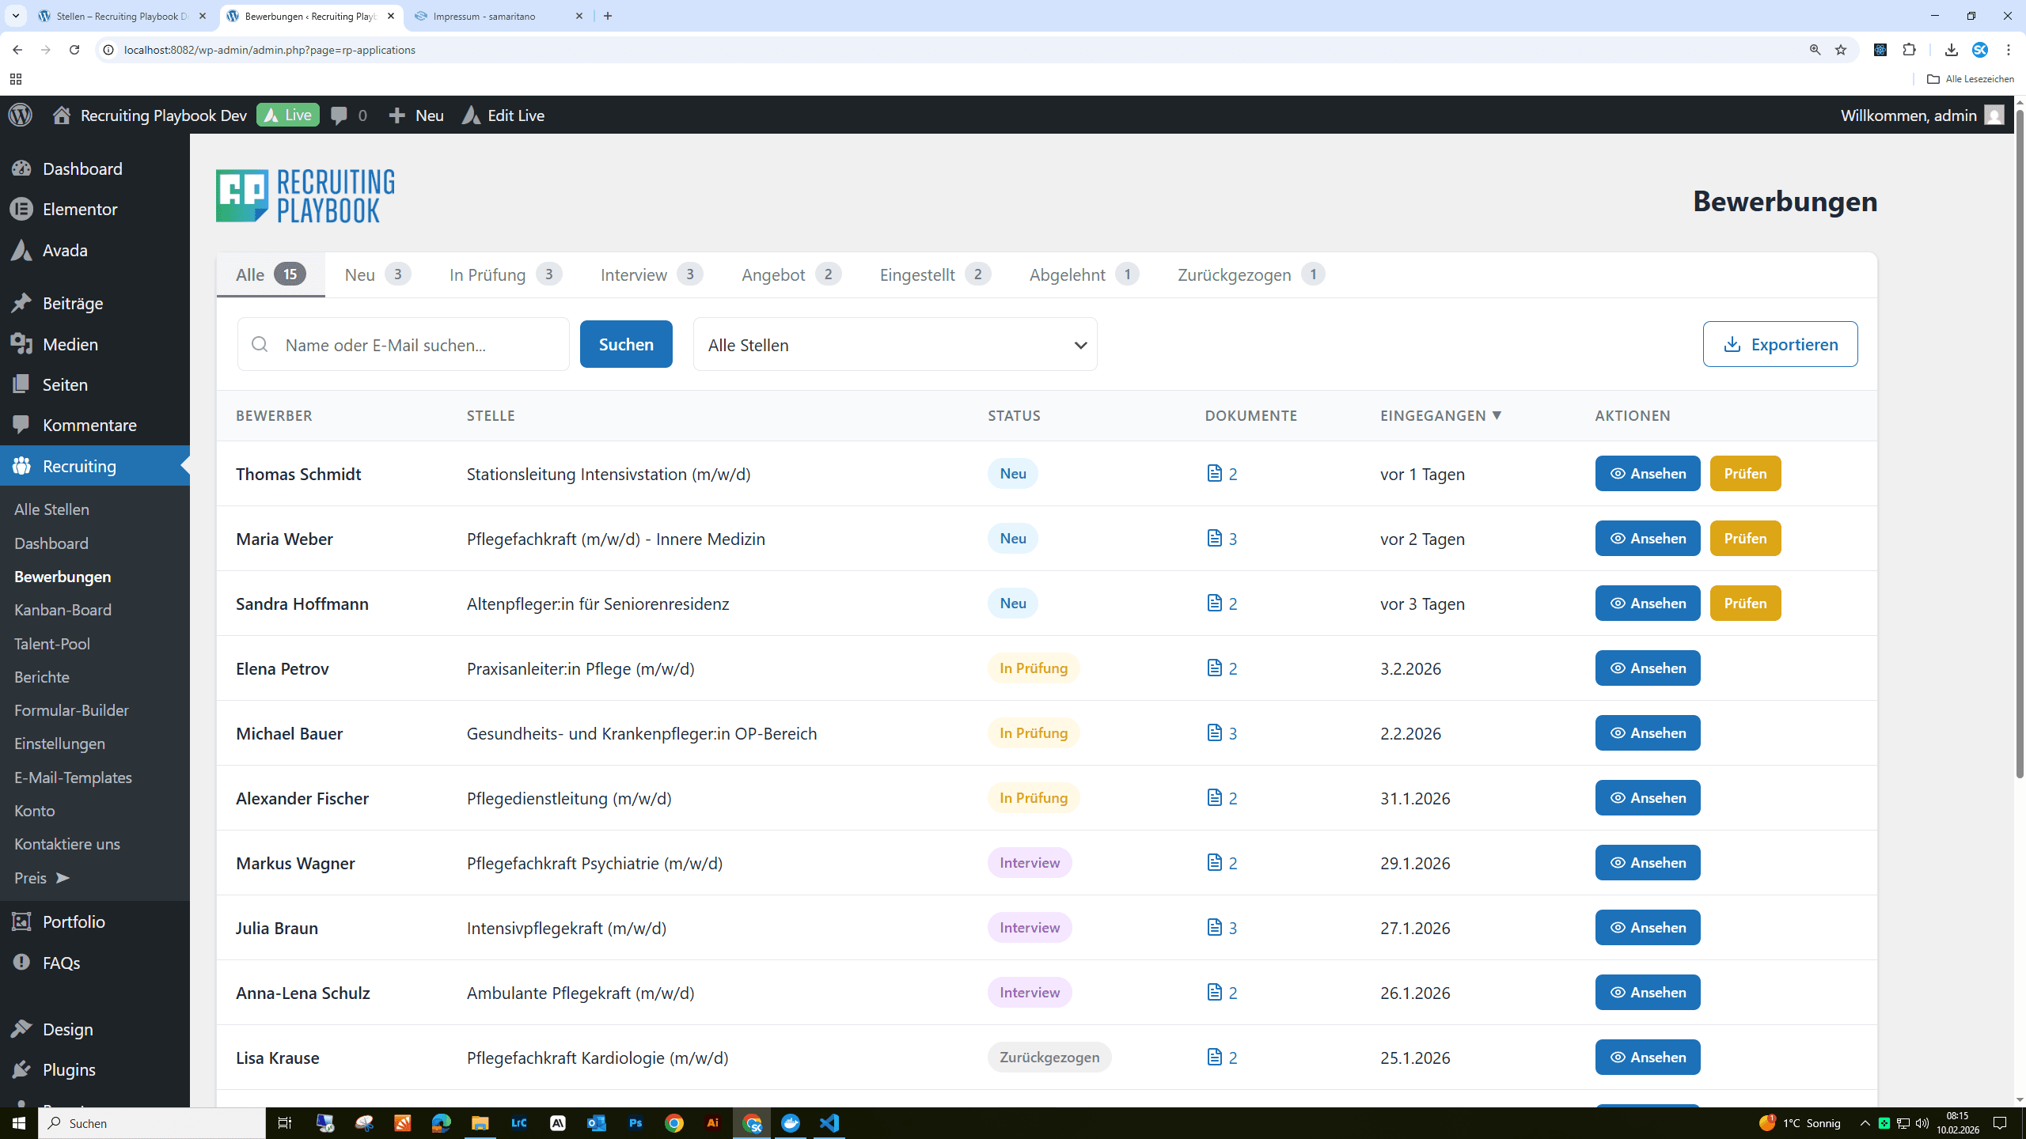Open Photoshop from the Windows taskbar
The image size is (2026, 1139).
coord(635,1123)
